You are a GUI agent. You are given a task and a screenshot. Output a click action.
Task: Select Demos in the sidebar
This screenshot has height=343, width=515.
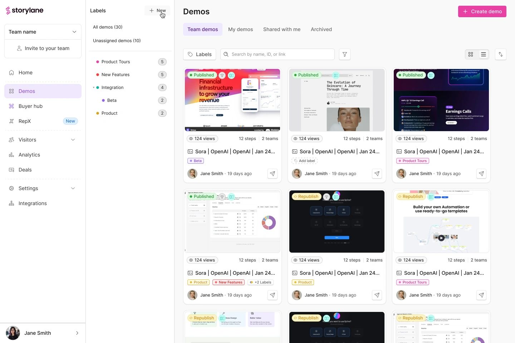[43, 91]
